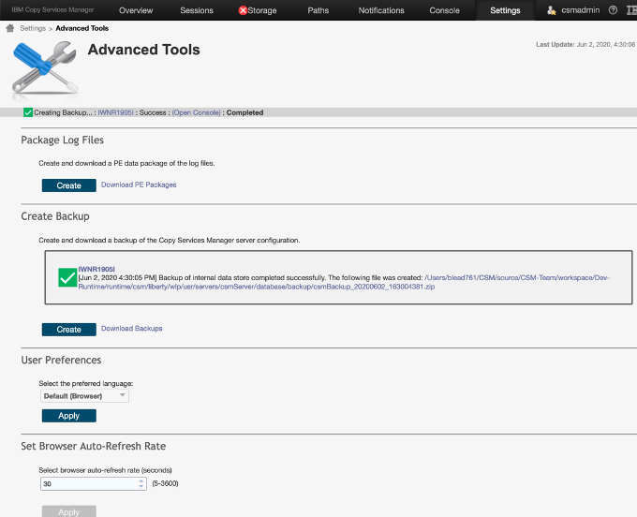Click the red error icon beside Storage

click(243, 10)
